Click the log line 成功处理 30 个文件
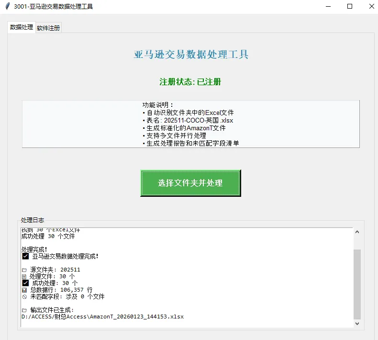The height and width of the screenshot is (340, 378). (48, 236)
